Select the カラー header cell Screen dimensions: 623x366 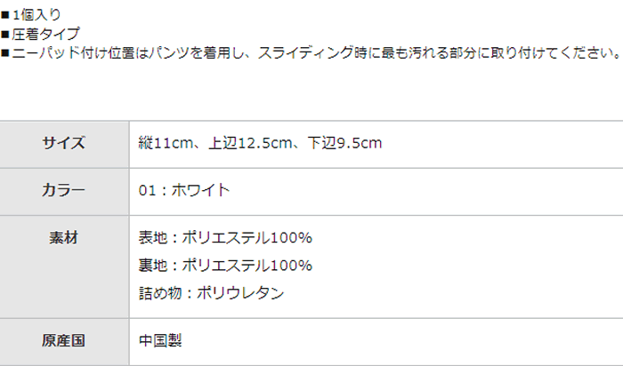(x=63, y=189)
